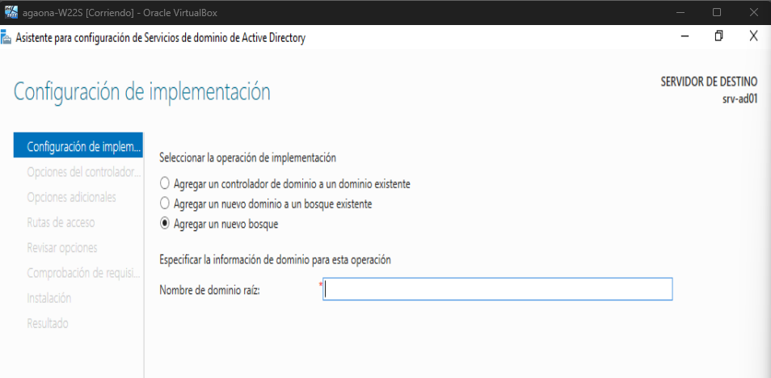Open 'Resultado' in the sidebar

48,323
